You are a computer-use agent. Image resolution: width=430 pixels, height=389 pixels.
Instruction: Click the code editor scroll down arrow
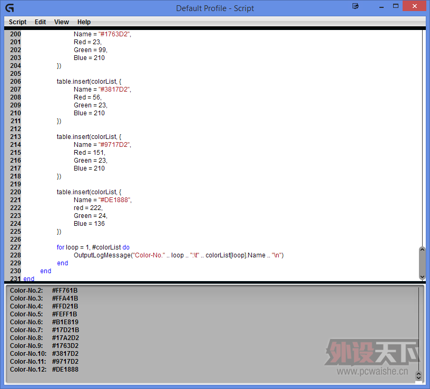pos(422,277)
